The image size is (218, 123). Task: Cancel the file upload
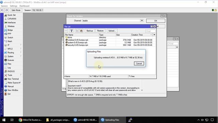pyautogui.click(x=139, y=64)
